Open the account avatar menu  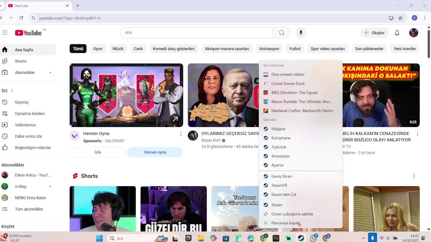(x=413, y=33)
